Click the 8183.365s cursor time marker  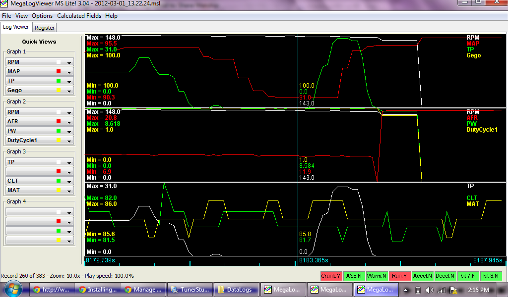[314, 260]
